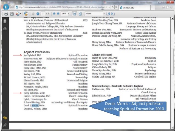Click 'Larry L. Lichtenwalter, PhD' entry
The width and height of the screenshot is (175, 131).
click(37, 96)
